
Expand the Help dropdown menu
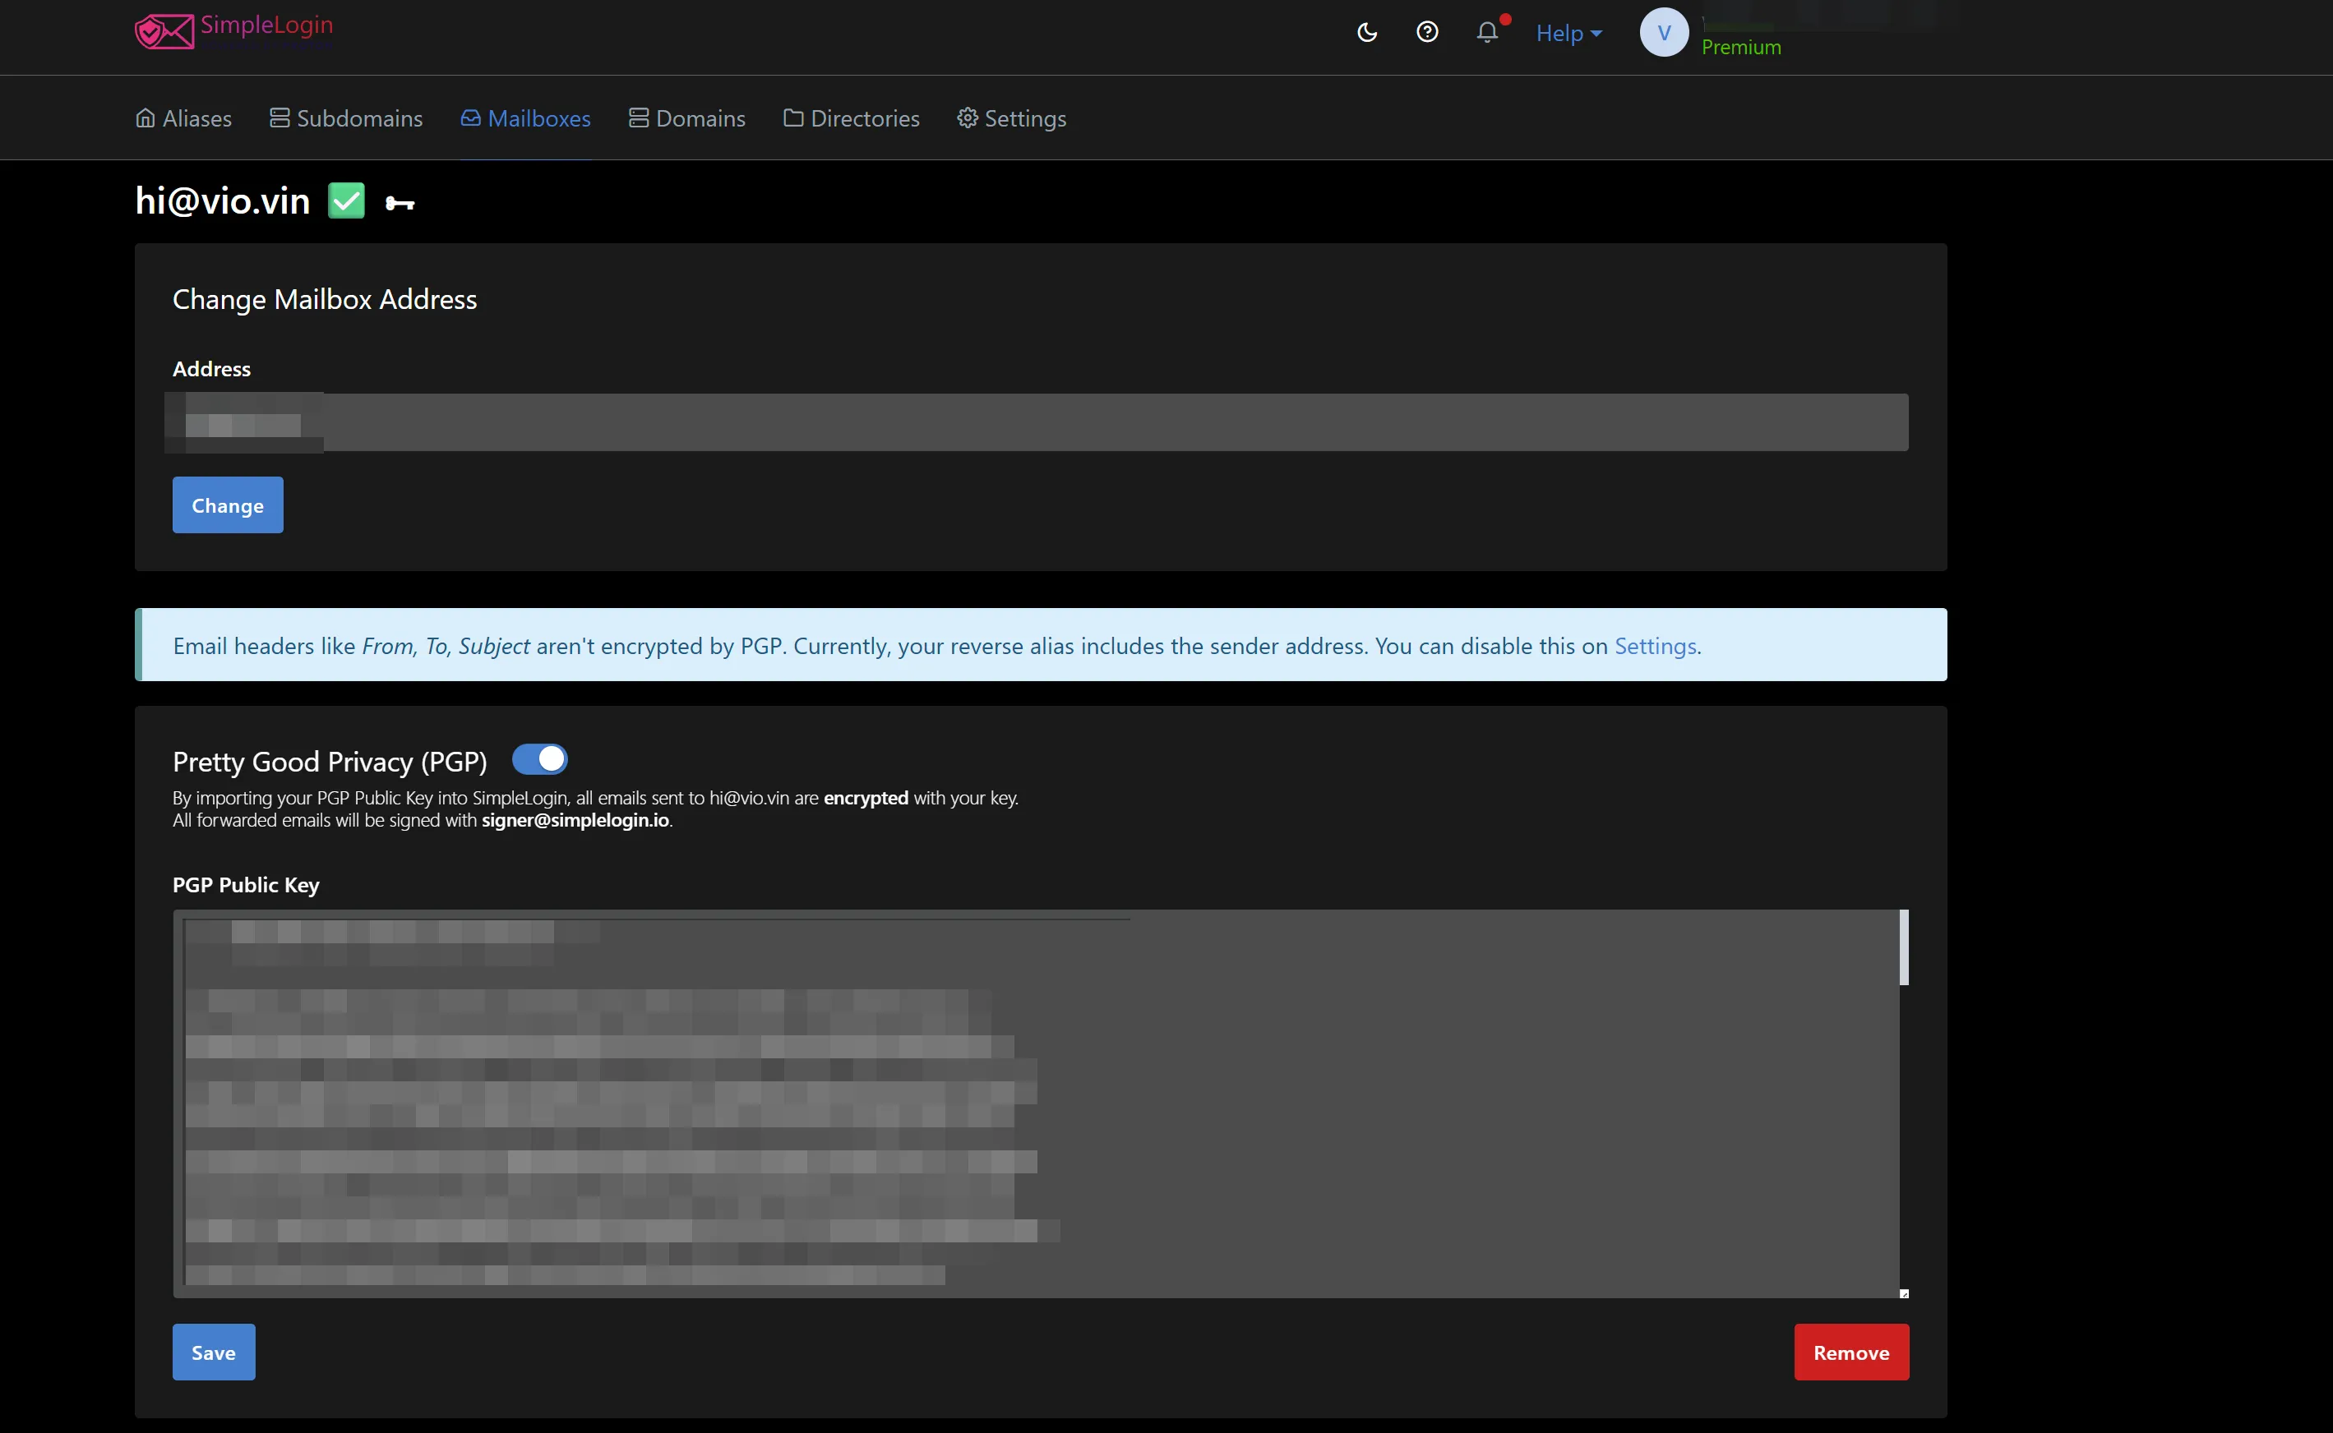(1568, 33)
